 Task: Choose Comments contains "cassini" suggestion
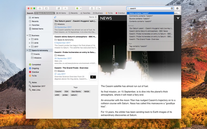(x=150, y=16)
